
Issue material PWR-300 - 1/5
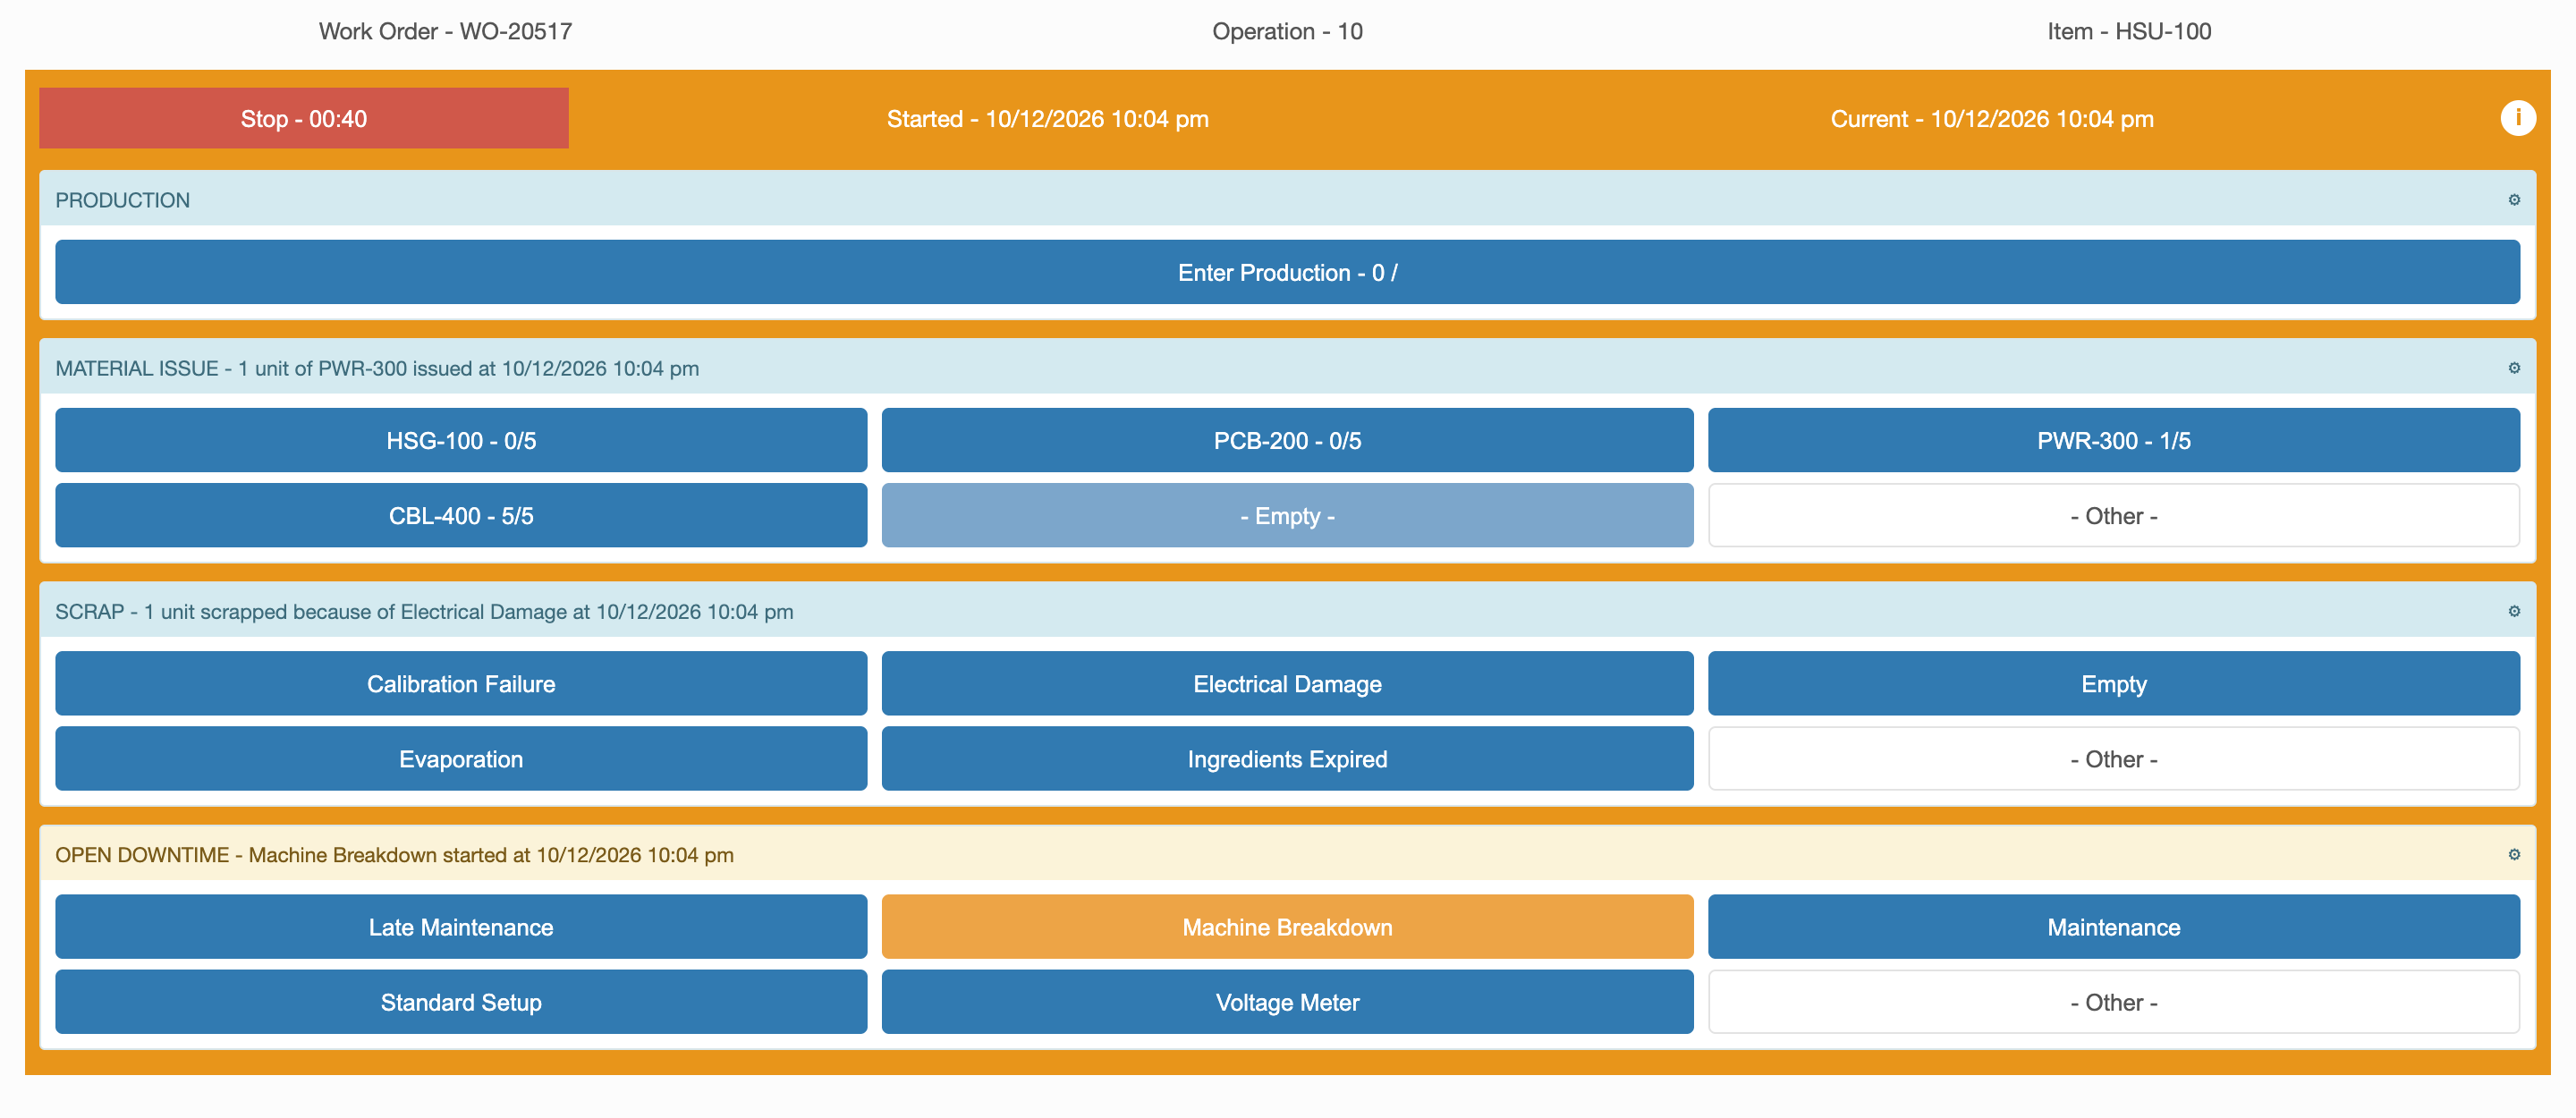[x=2113, y=440]
